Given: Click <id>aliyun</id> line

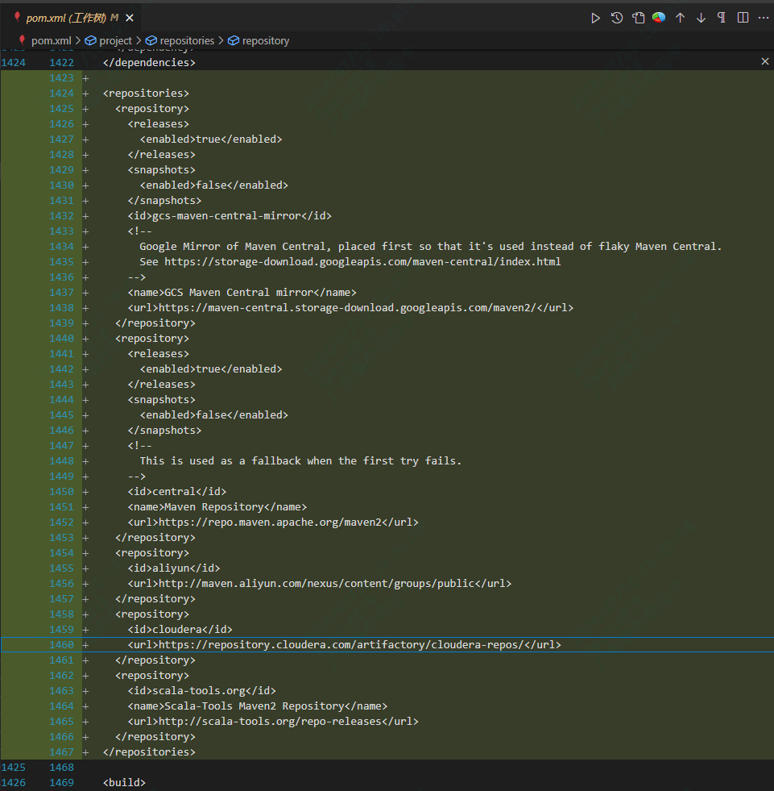Looking at the screenshot, I should click(174, 568).
